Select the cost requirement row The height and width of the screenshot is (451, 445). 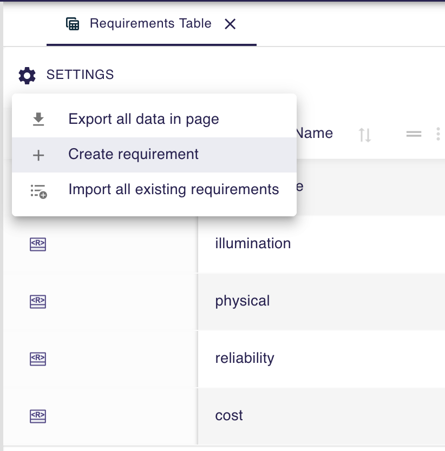(x=228, y=415)
